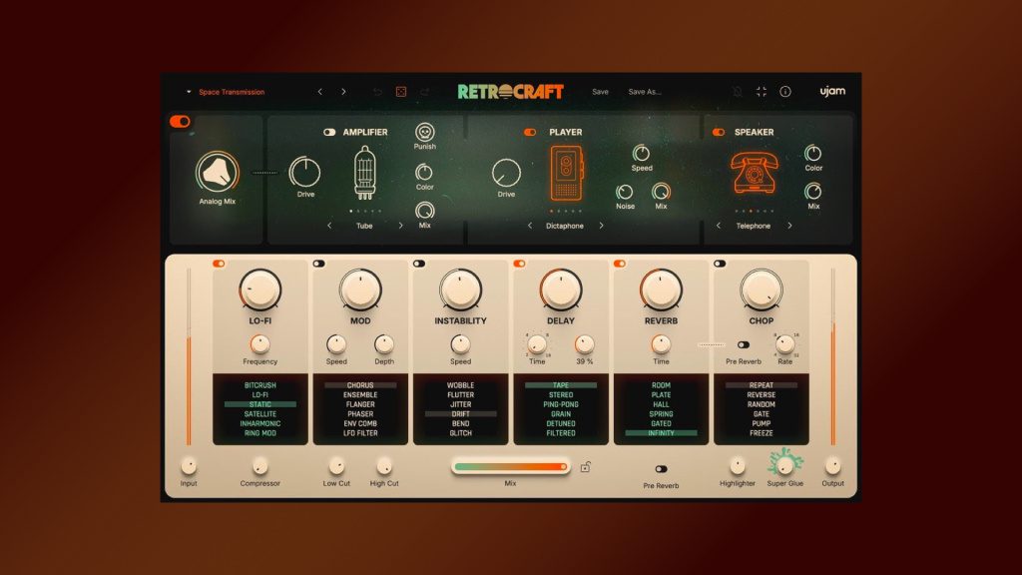This screenshot has height=575, width=1022.
Task: Click the Highlighter knob
Action: [738, 465]
